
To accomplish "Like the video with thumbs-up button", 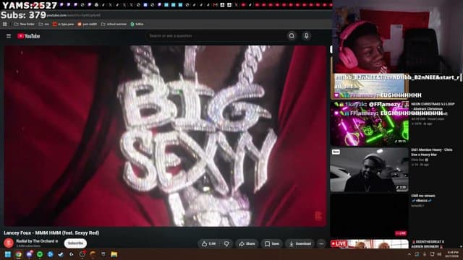I will click(x=209, y=244).
